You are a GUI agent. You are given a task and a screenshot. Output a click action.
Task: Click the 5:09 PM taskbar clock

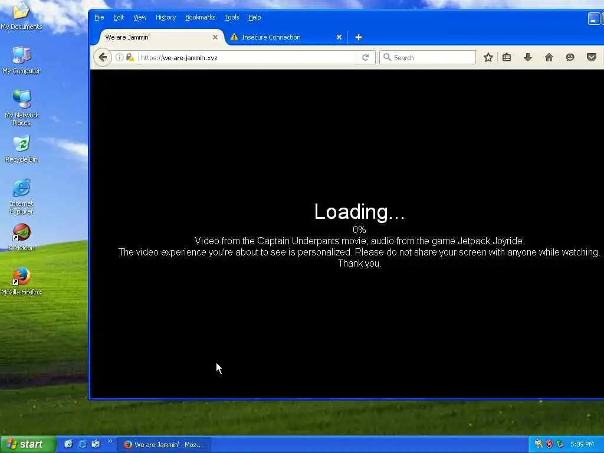582,444
